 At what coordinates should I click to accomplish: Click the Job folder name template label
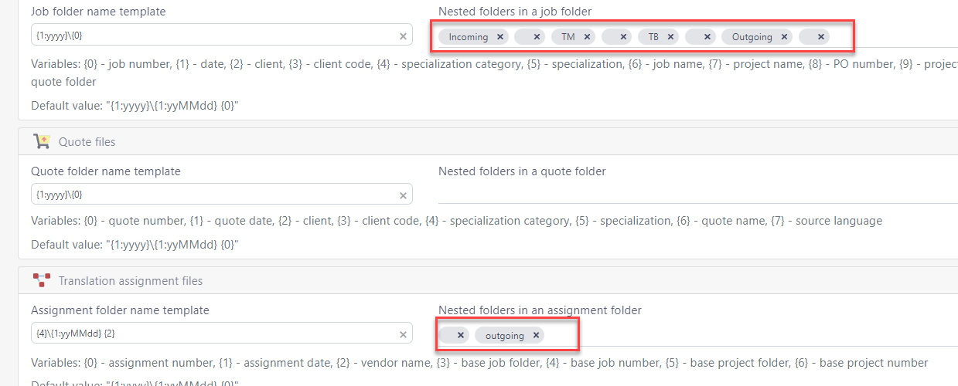pyautogui.click(x=98, y=12)
